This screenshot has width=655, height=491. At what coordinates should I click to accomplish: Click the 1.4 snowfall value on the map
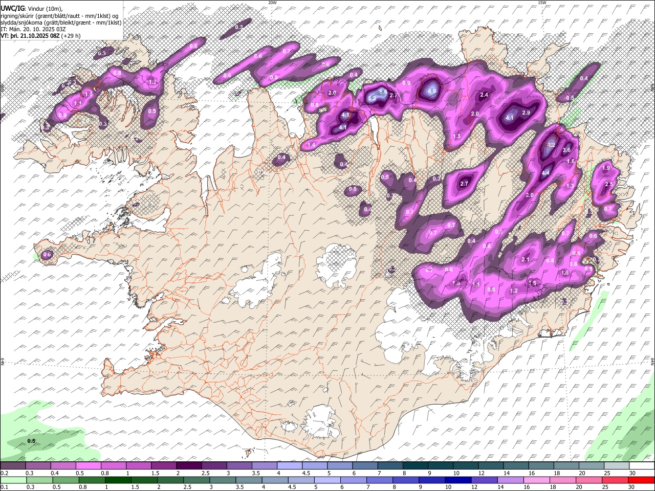[x=311, y=145]
